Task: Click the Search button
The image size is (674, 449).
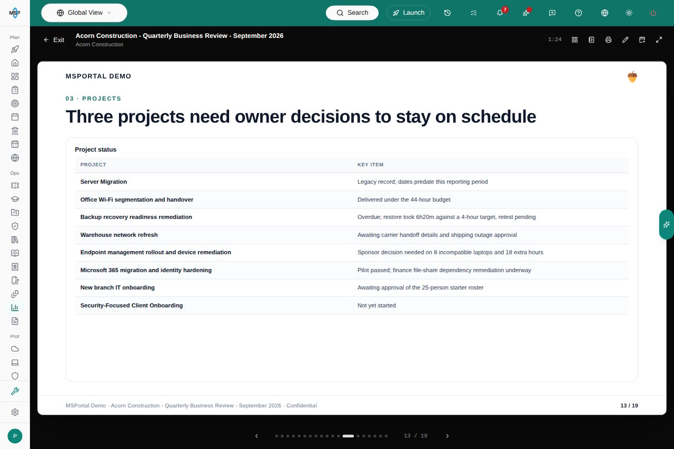Action: [352, 13]
